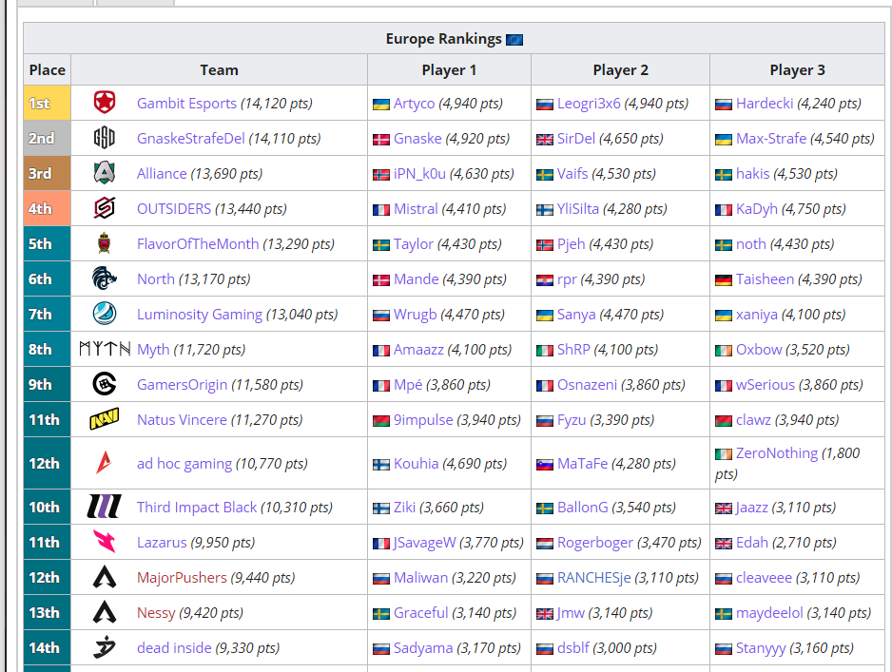Click the ad hoc gaming logo
This screenshot has height=672, width=892.
[105, 463]
